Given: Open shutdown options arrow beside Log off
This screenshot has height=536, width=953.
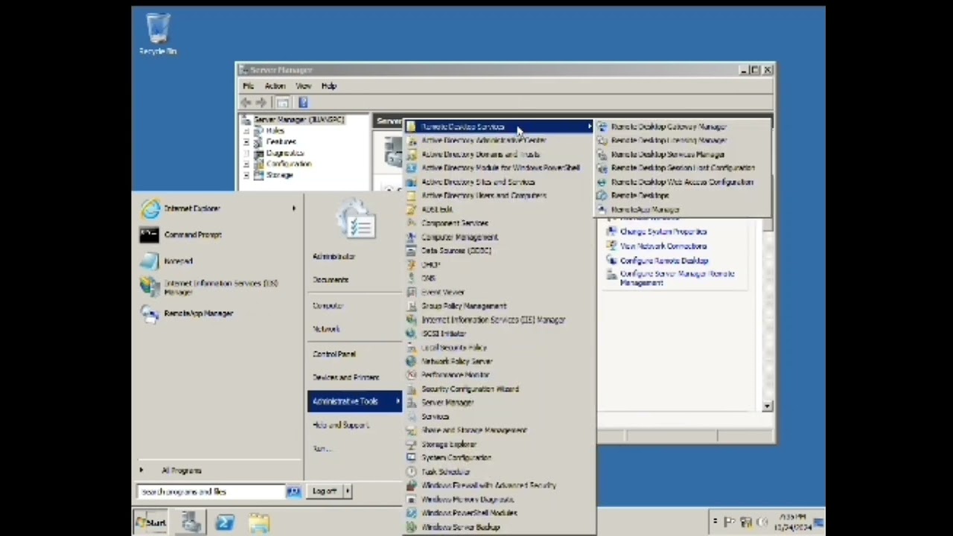Looking at the screenshot, I should tap(347, 491).
